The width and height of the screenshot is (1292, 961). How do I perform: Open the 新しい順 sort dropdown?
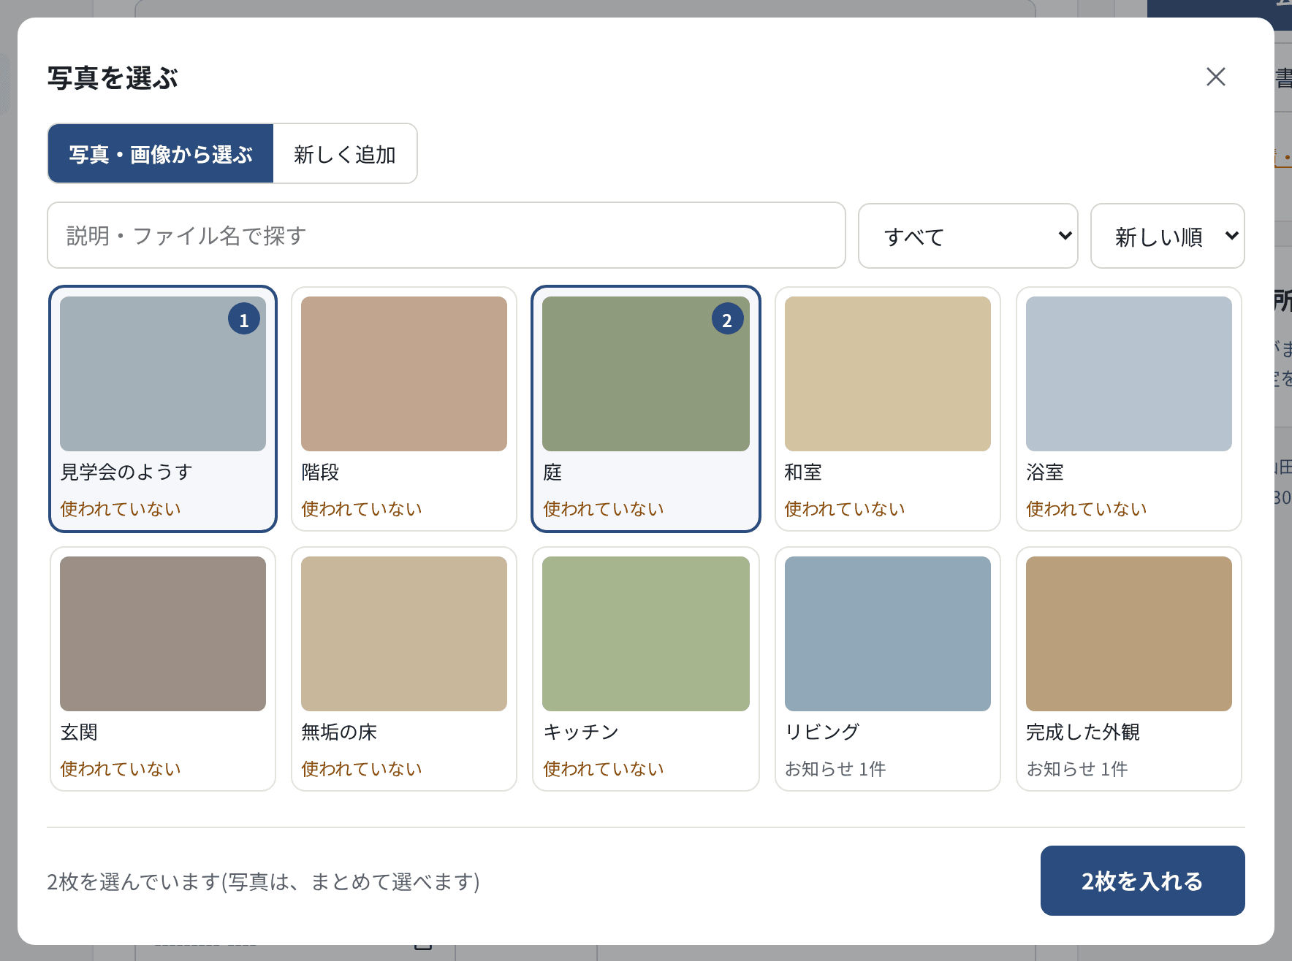pos(1168,236)
